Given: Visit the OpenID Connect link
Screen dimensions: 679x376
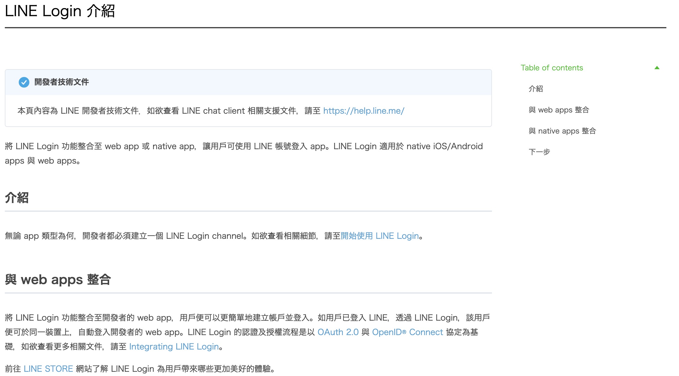Looking at the screenshot, I should [407, 332].
